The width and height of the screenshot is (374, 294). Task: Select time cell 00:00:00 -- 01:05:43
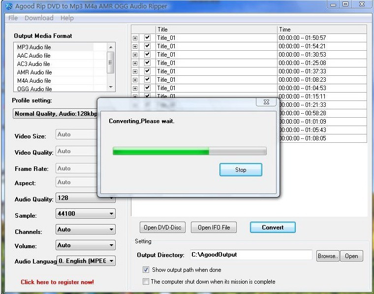click(323, 130)
